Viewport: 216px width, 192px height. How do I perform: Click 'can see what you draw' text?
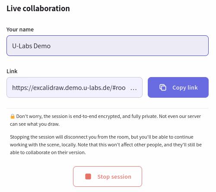(x=35, y=124)
